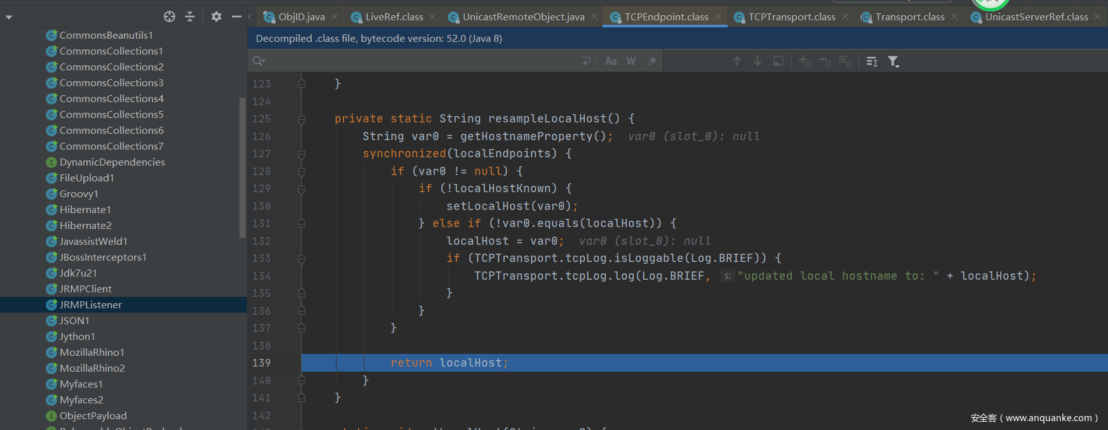Toggle match case (Aa) in search
This screenshot has width=1108, height=430.
(611, 61)
